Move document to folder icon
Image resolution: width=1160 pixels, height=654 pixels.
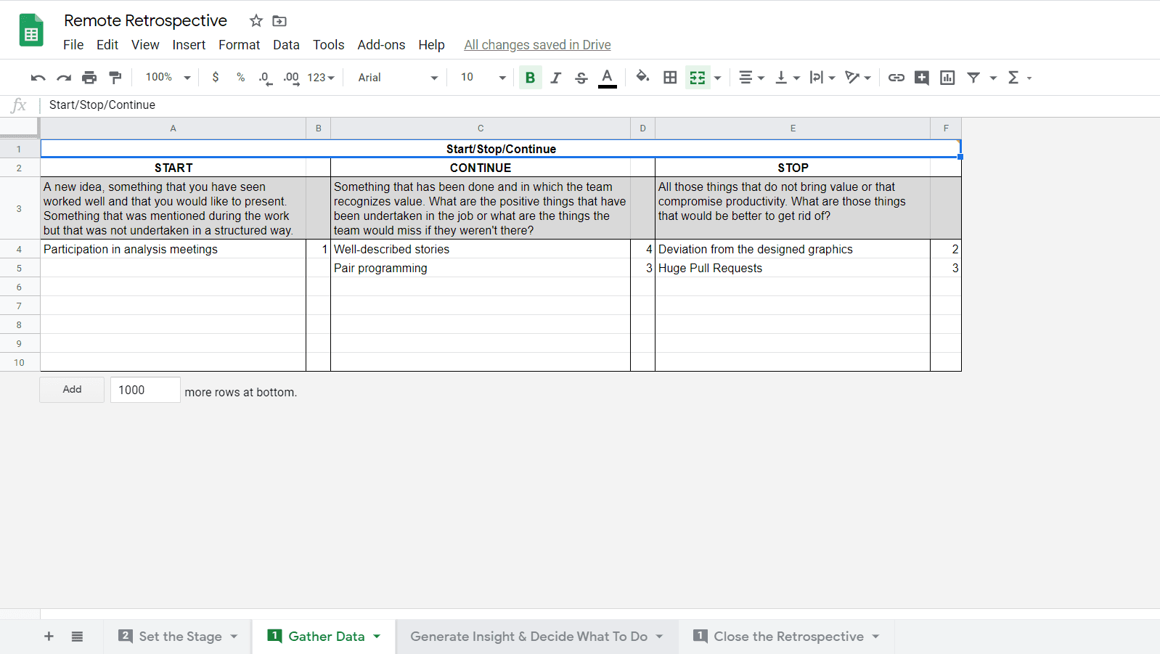pyautogui.click(x=279, y=21)
